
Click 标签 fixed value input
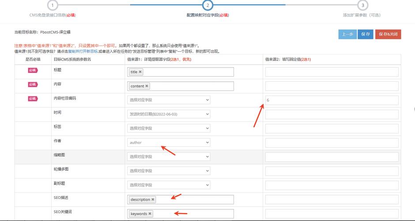coord(332,129)
